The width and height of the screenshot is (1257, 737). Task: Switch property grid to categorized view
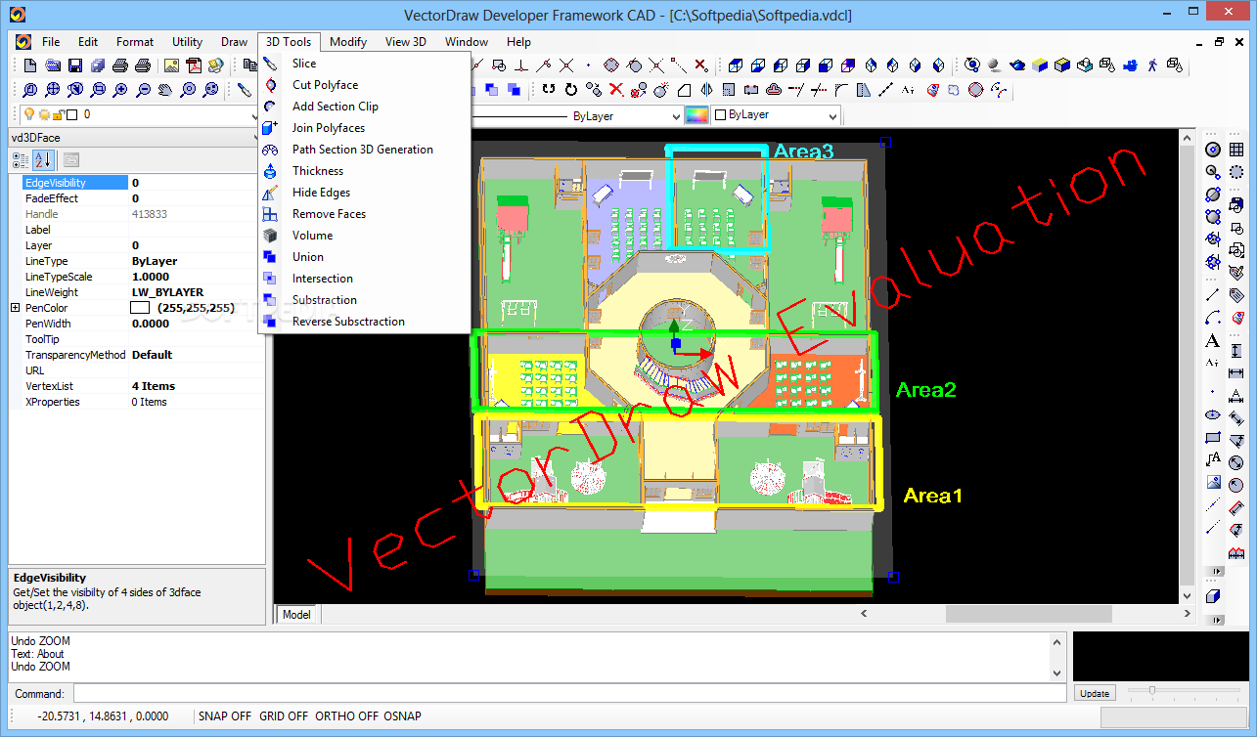point(21,160)
